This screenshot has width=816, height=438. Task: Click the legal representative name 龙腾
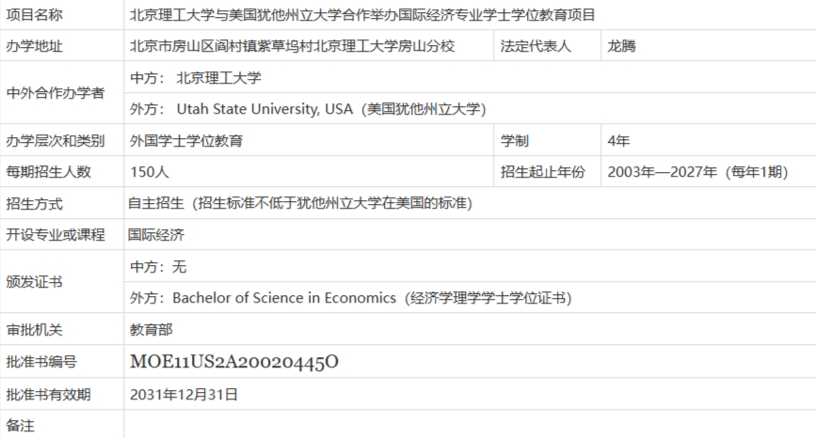(x=622, y=46)
